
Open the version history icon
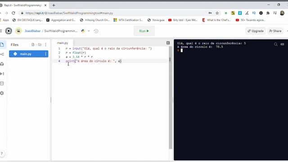(96, 31)
